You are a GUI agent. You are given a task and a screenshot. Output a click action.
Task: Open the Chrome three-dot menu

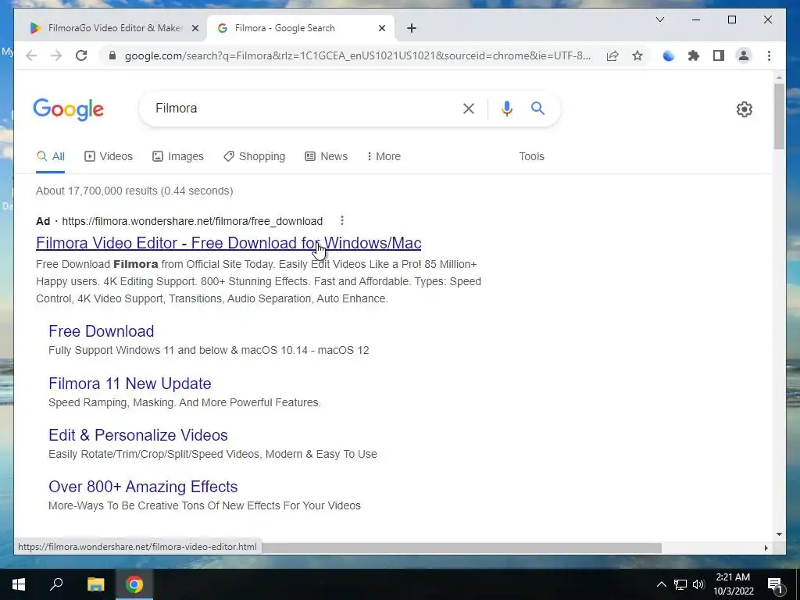tap(769, 55)
